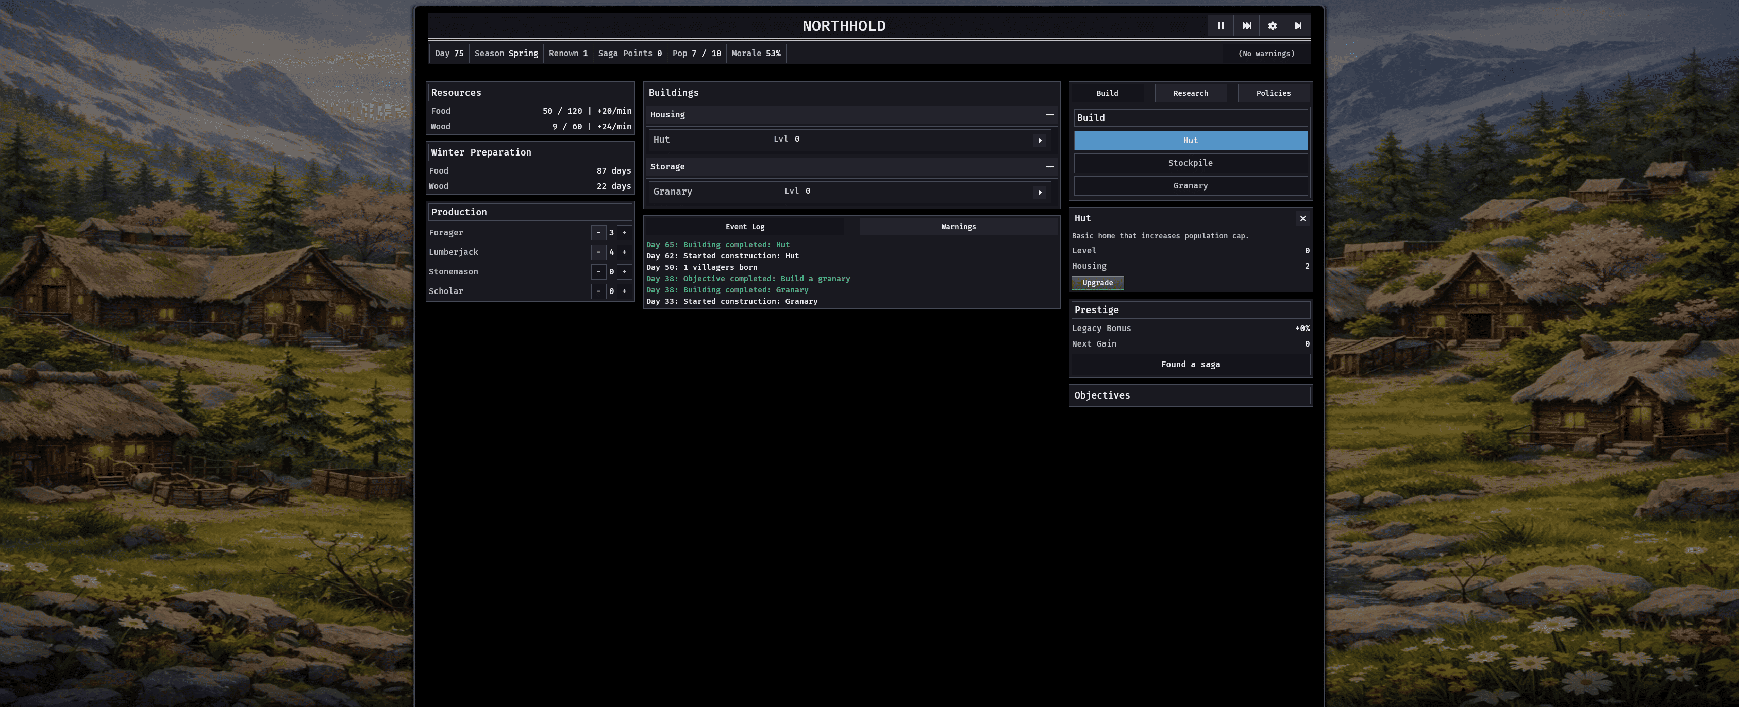Switch to the Research tab
Image resolution: width=1739 pixels, height=707 pixels.
click(x=1190, y=93)
